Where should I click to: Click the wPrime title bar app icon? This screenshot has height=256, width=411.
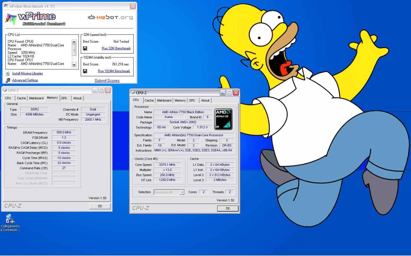[6, 6]
